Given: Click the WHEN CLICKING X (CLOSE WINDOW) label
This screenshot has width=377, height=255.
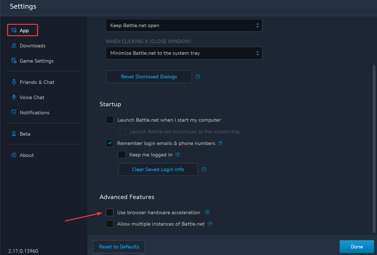Looking at the screenshot, I should tap(148, 41).
